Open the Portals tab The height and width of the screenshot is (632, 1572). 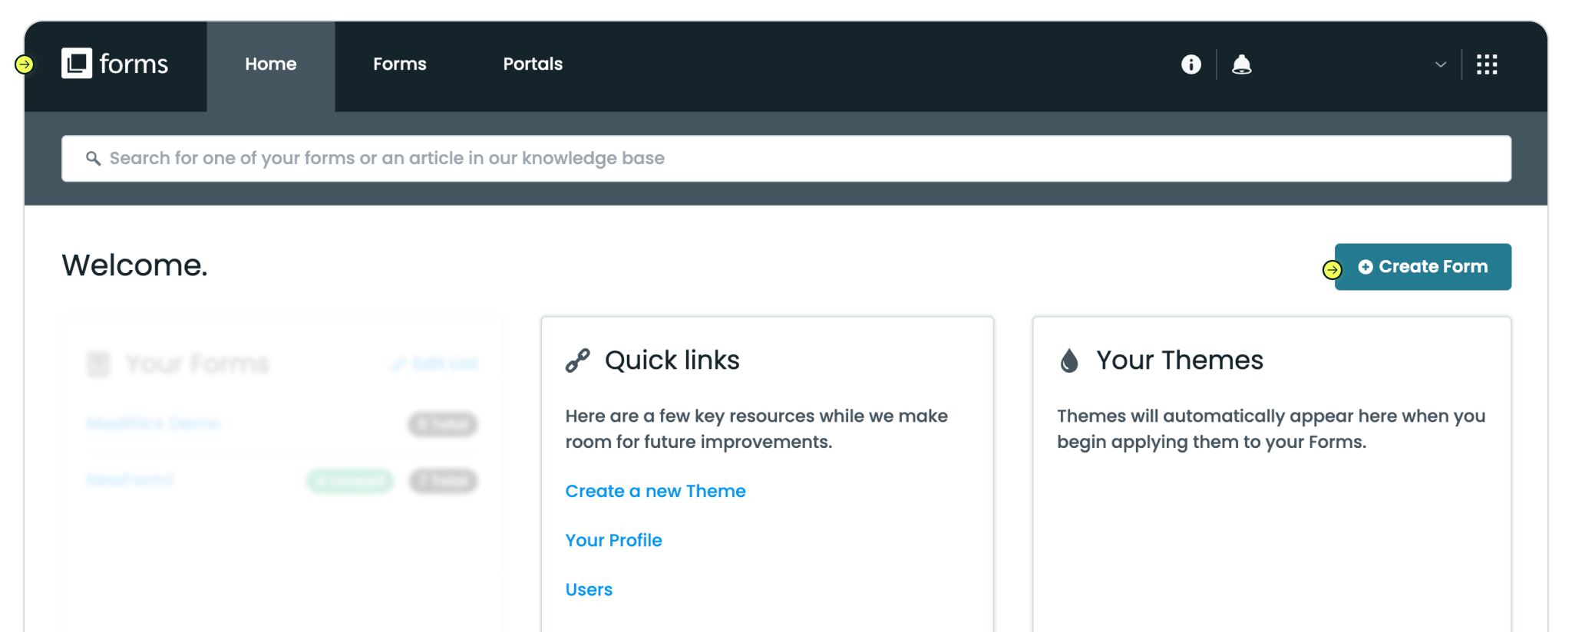point(533,64)
